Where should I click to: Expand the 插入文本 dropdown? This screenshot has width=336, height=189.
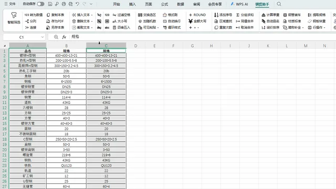(x=92, y=15)
